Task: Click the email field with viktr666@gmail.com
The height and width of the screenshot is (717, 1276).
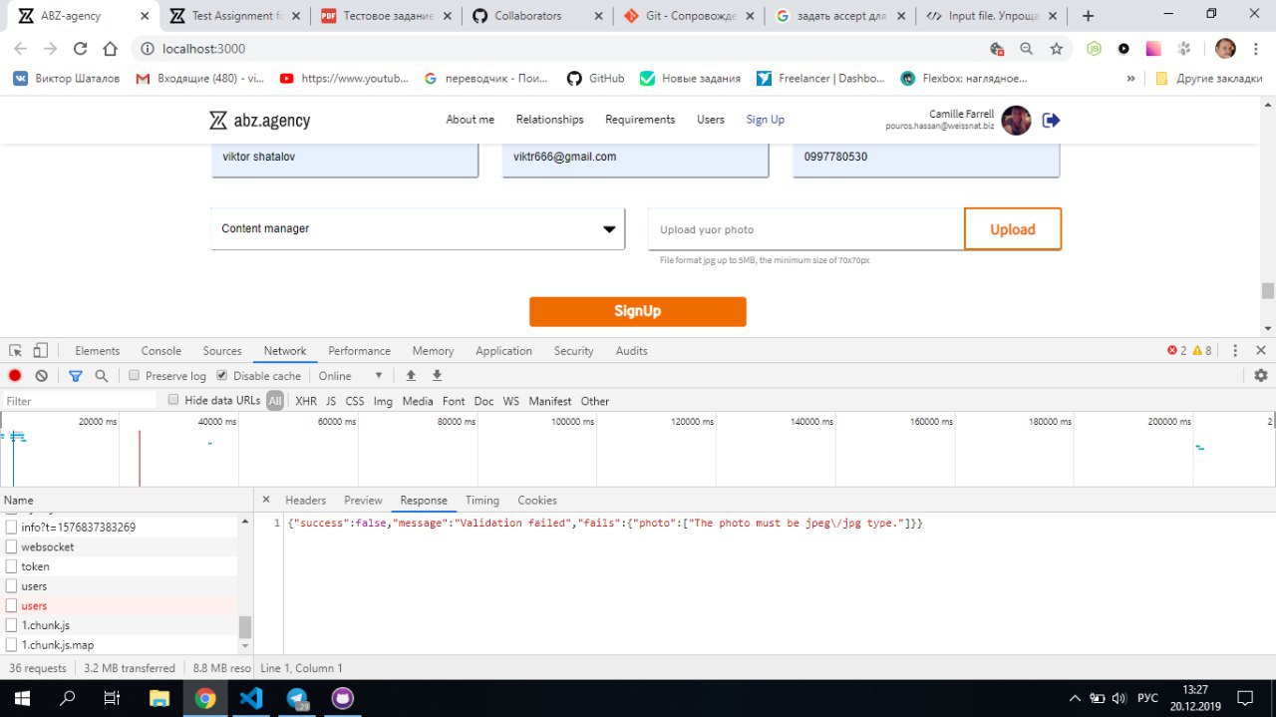Action: 635,159
